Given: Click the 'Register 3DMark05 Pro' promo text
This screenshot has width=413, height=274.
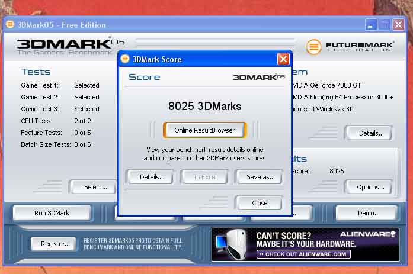Looking at the screenshot, I should pos(133,244).
